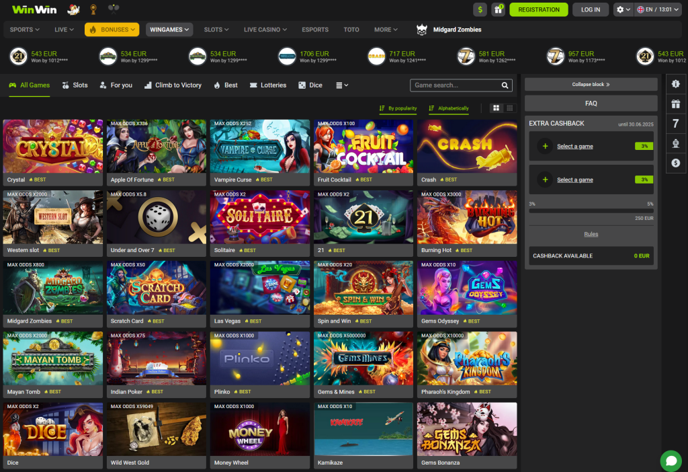Launch the Burning Hot game
This screenshot has width=688, height=472.
(467, 223)
